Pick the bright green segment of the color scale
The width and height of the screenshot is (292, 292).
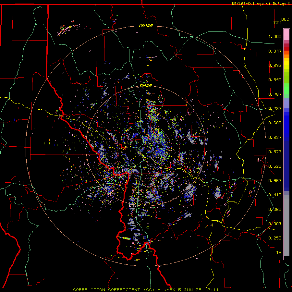click(x=286, y=89)
